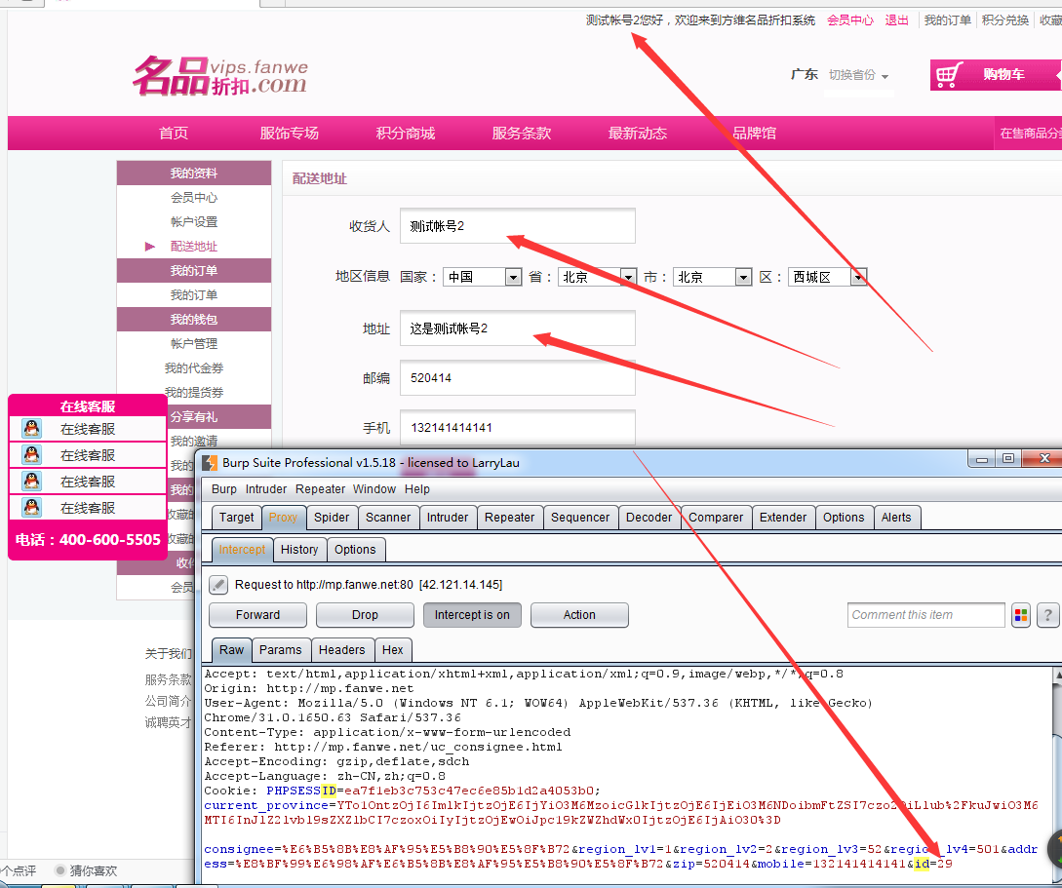Click first 在线客服 QQ penguin icon
1062x888 pixels.
click(31, 429)
